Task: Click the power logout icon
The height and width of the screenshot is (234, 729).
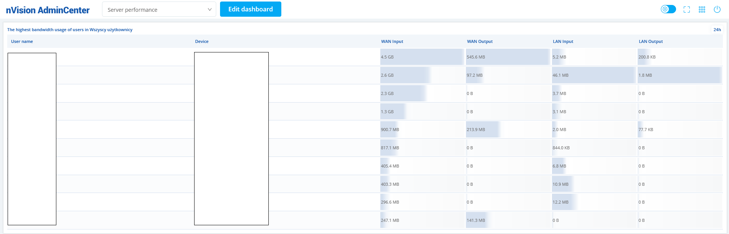Action: (x=717, y=9)
